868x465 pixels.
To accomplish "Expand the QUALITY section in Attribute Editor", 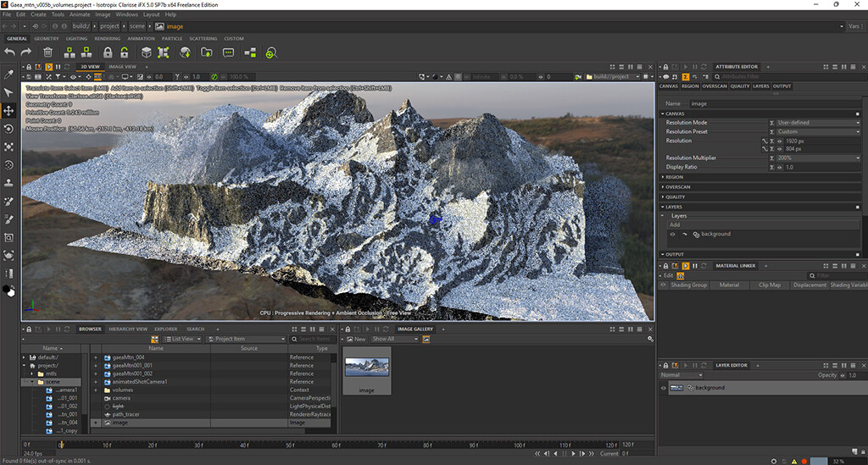I will point(675,197).
